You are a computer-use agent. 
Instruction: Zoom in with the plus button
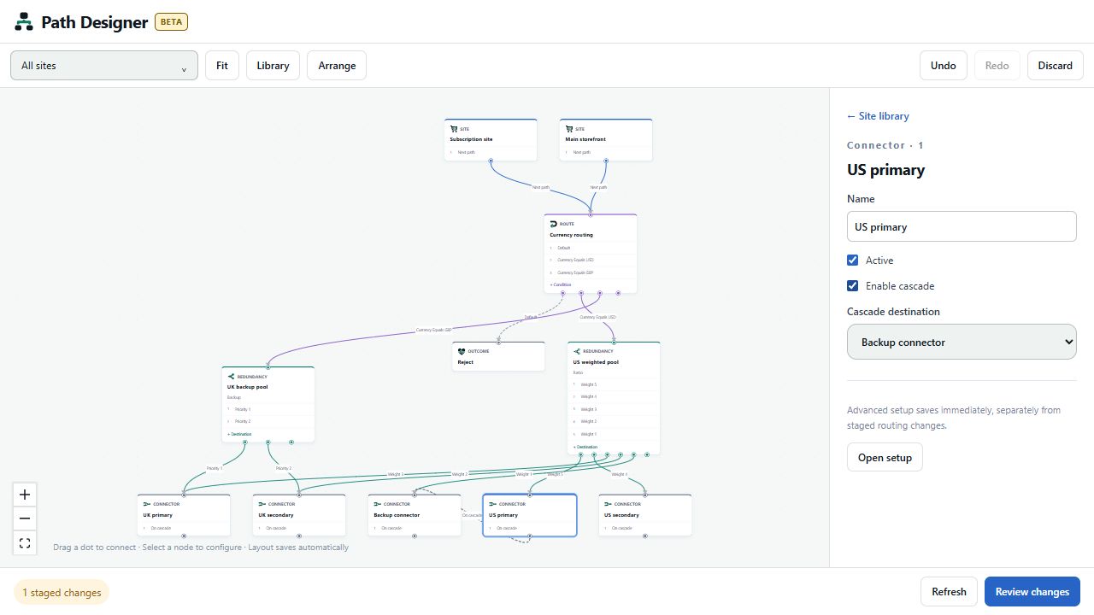[x=25, y=495]
